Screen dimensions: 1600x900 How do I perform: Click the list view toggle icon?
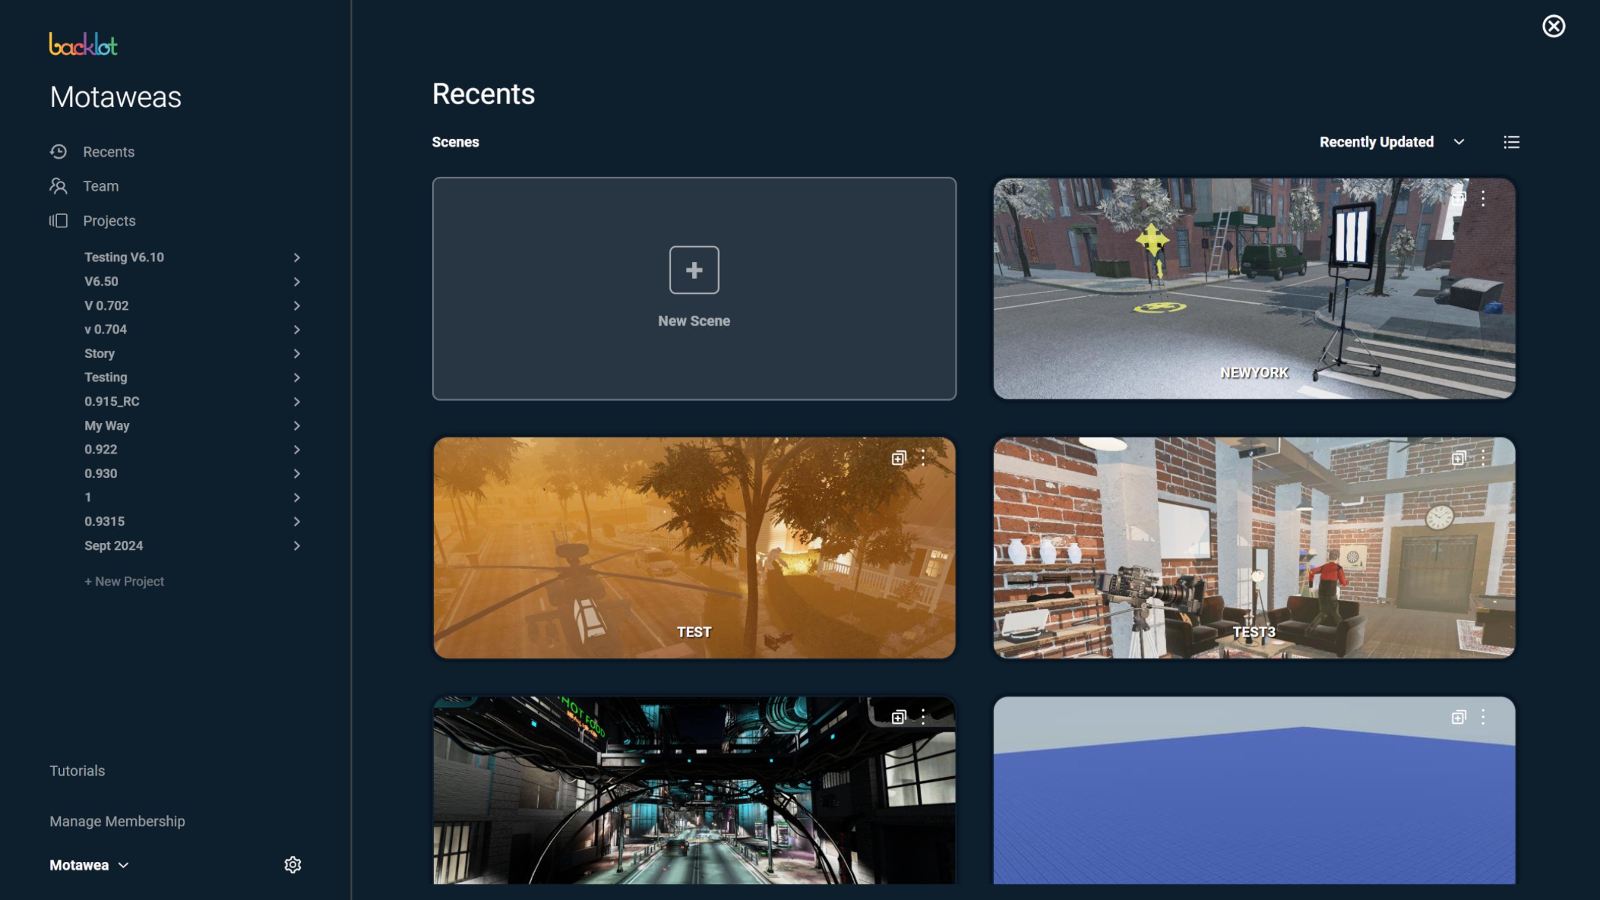[1511, 142]
